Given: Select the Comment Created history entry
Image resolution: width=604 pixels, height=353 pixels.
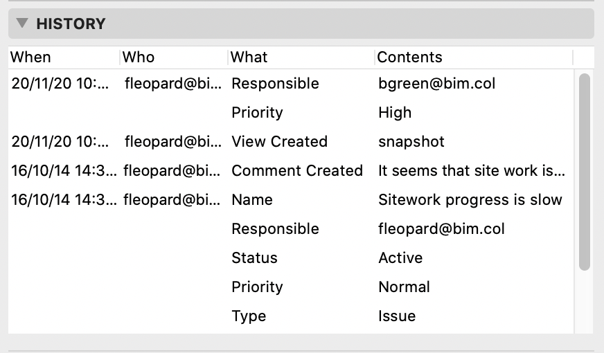Looking at the screenshot, I should click(297, 171).
